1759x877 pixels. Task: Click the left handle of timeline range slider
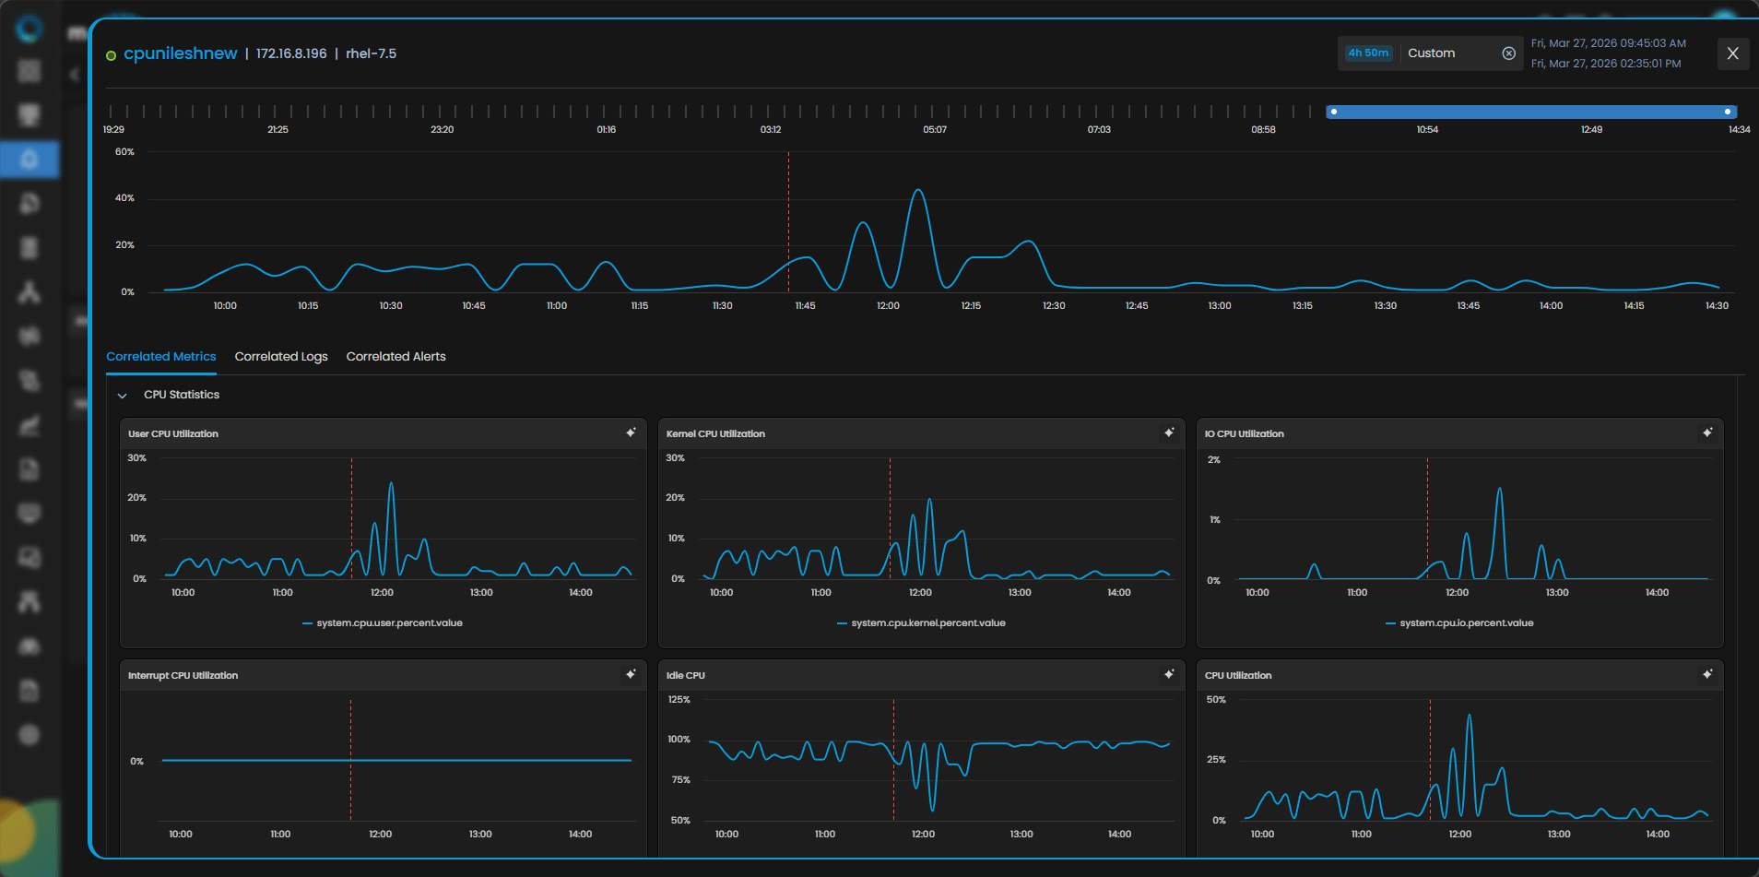pyautogui.click(x=1333, y=112)
